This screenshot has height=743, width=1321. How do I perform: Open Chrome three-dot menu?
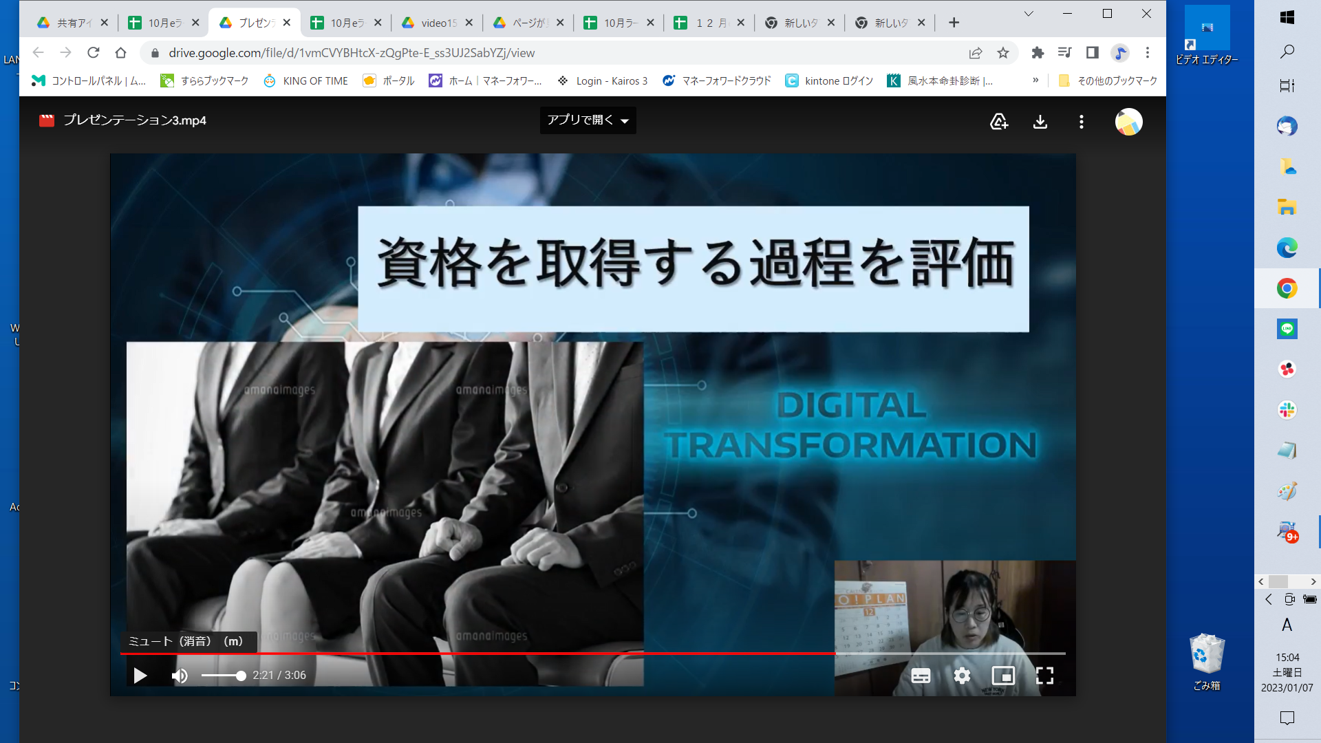coord(1148,53)
